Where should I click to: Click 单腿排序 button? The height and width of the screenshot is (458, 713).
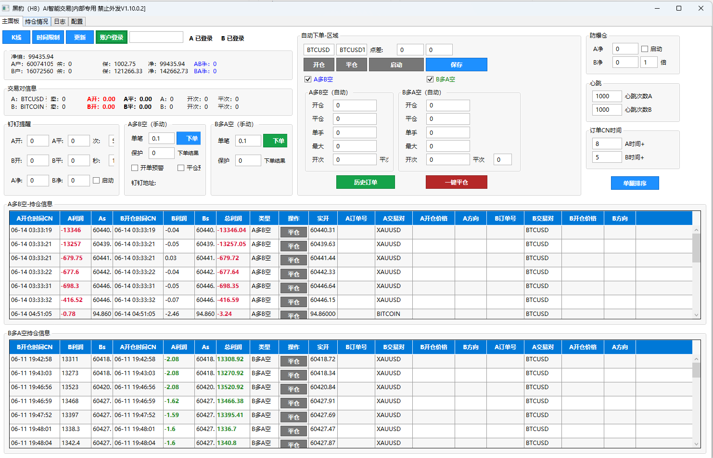(x=635, y=183)
